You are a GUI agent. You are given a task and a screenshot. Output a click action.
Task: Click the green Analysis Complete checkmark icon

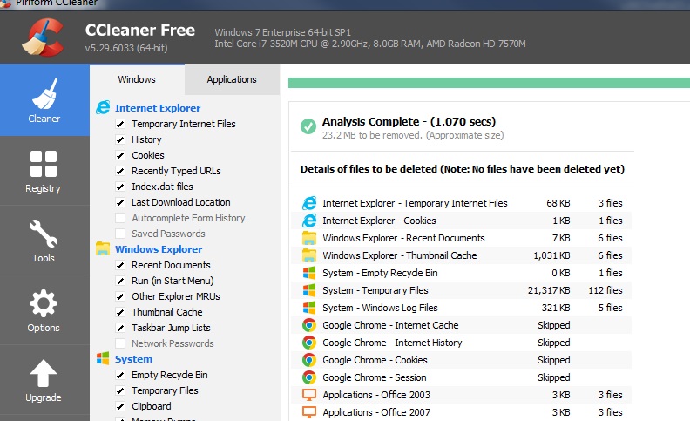308,126
